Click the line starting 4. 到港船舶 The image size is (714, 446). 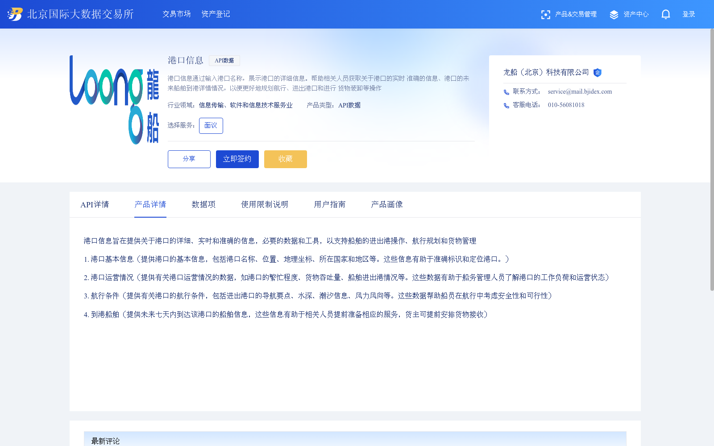pyautogui.click(x=286, y=314)
